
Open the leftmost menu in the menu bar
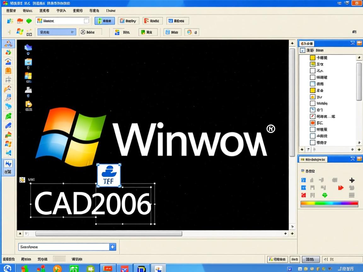[x=10, y=10]
